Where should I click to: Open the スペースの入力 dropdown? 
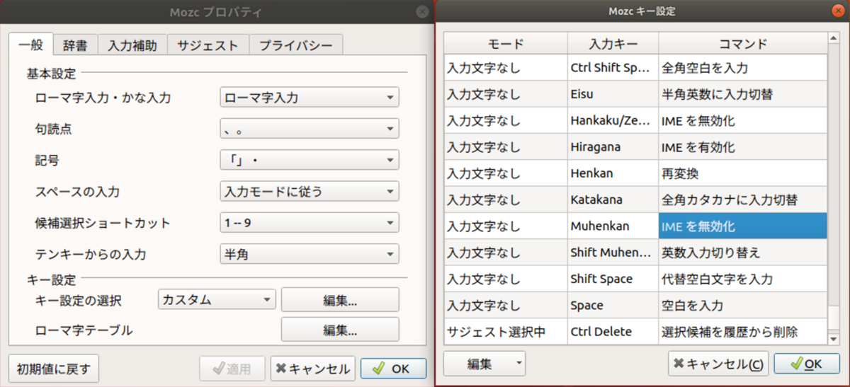[310, 191]
